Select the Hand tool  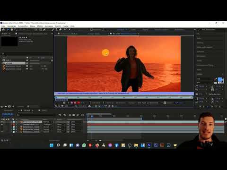[x=12, y=30]
